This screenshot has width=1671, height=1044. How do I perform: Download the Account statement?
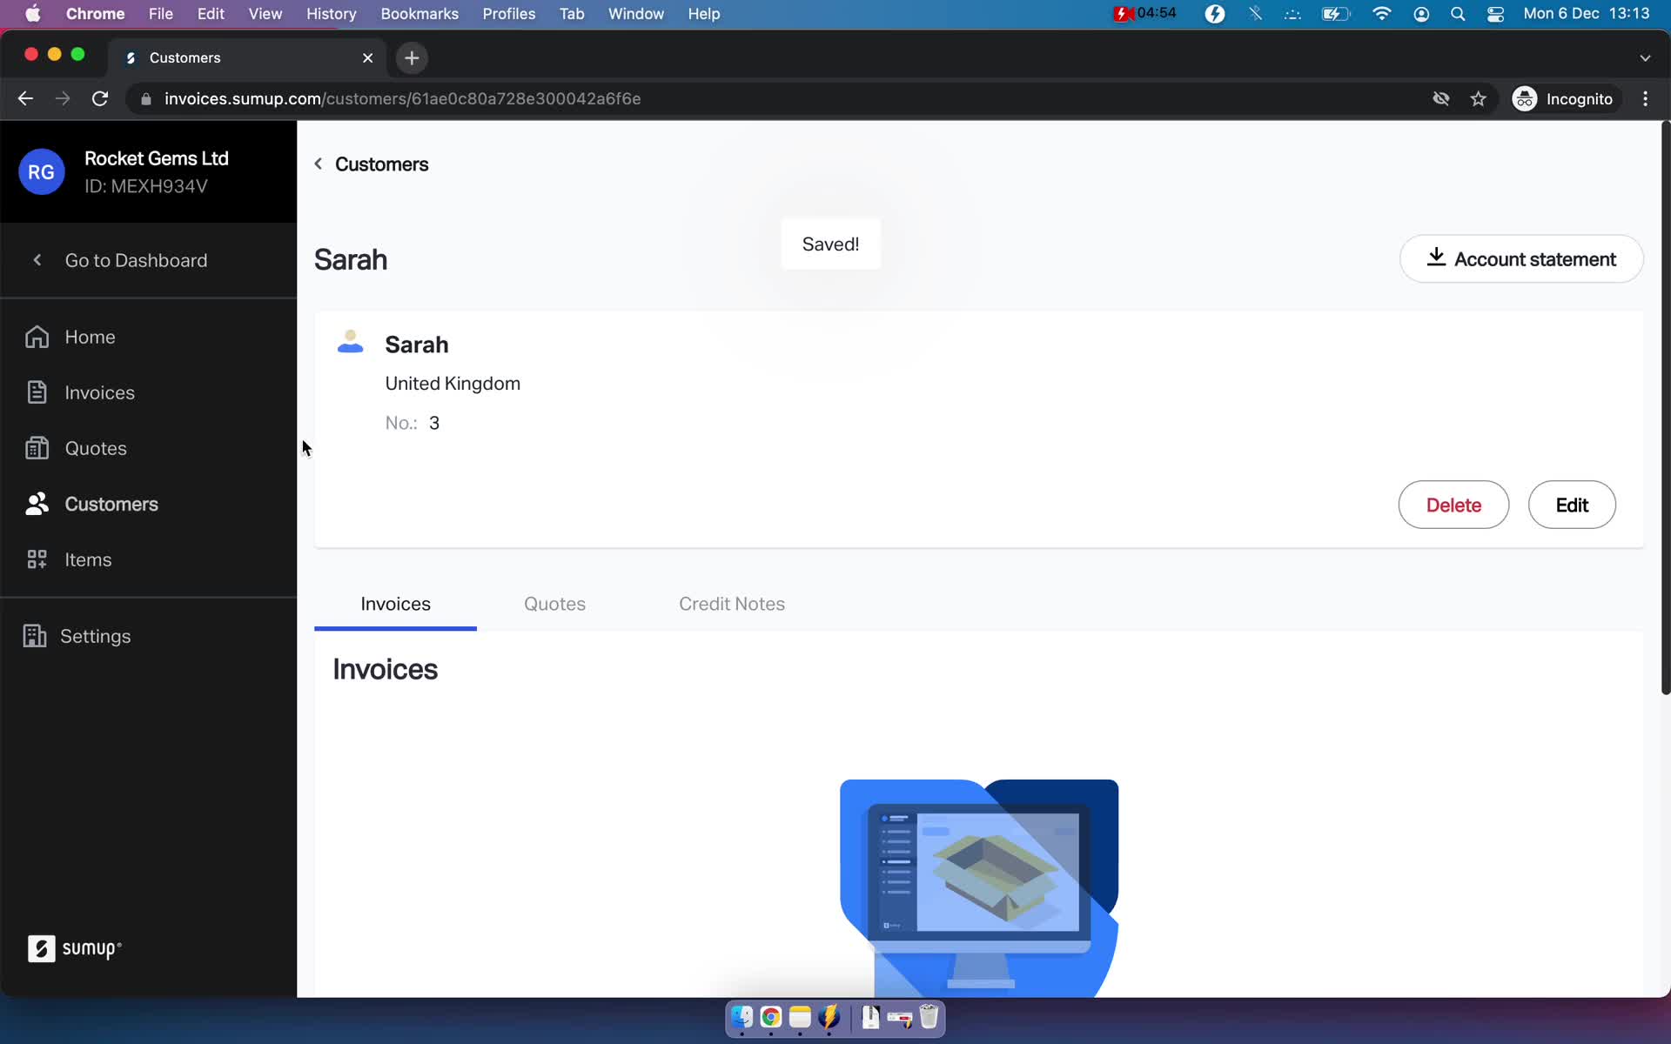point(1520,258)
